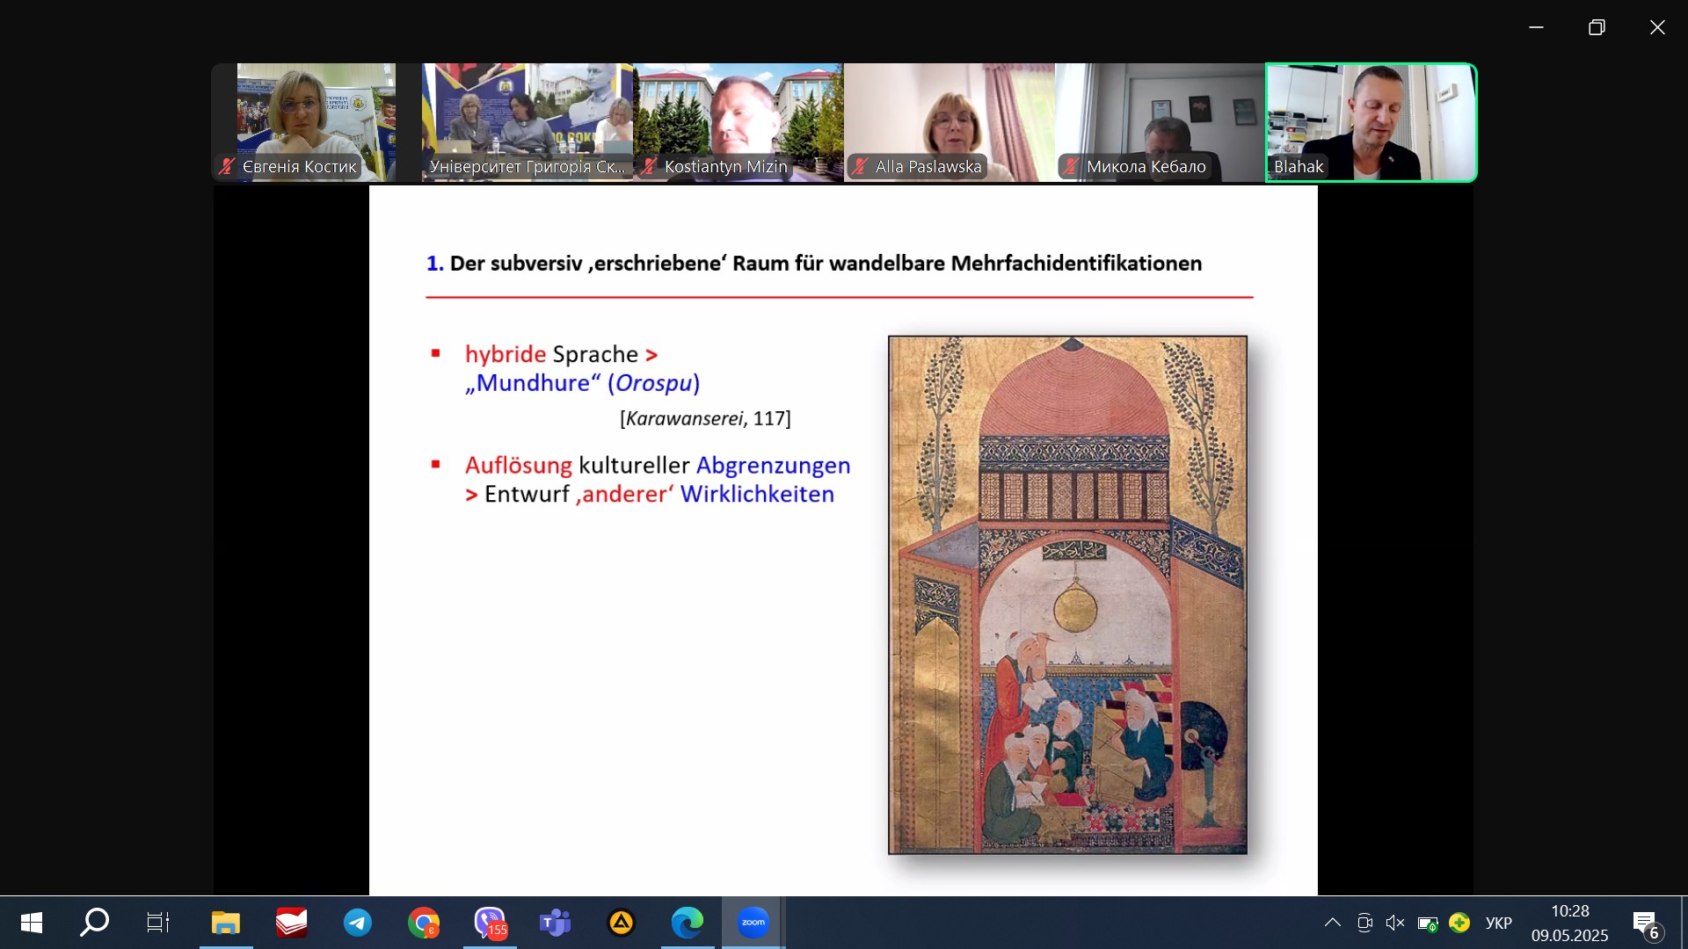Minimize the Zoom window
This screenshot has height=949, width=1688.
pos(1536,27)
